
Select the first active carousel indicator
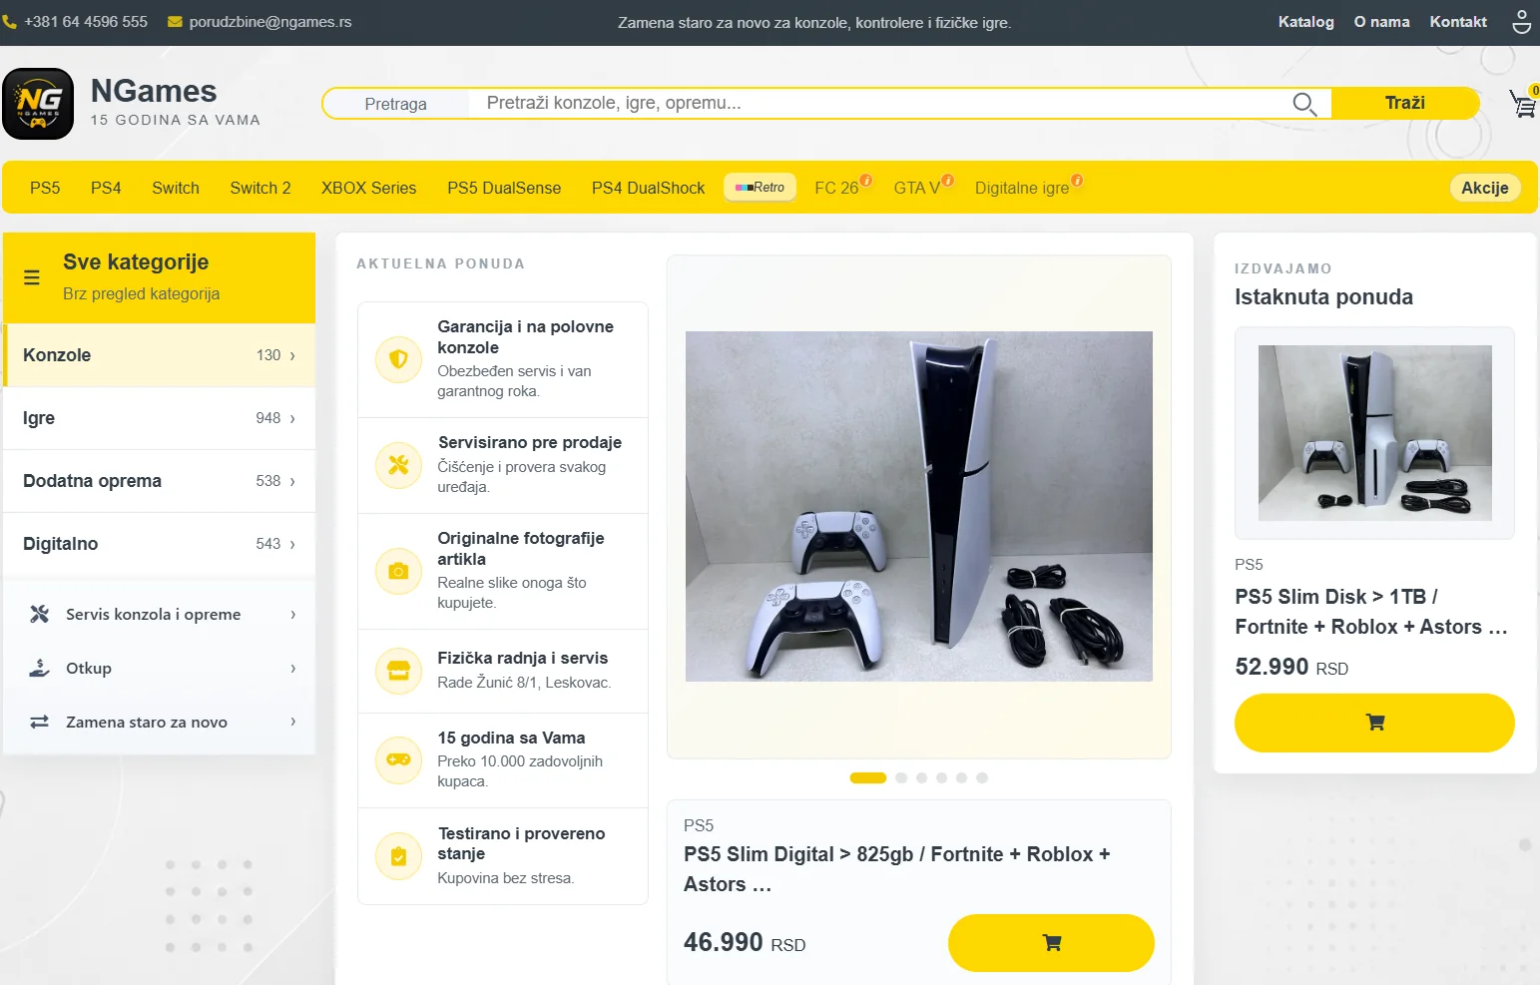click(867, 778)
